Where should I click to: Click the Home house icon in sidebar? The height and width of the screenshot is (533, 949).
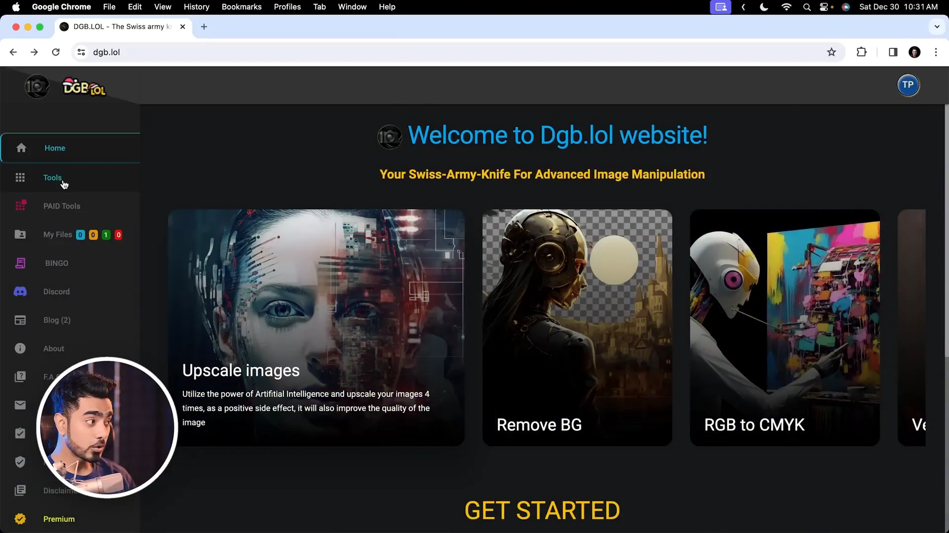click(x=21, y=148)
